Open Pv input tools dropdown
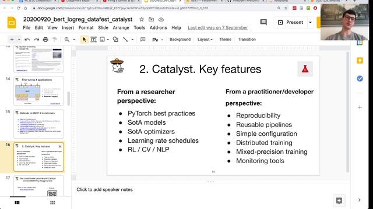This screenshot has height=209, width=373. [x=162, y=39]
